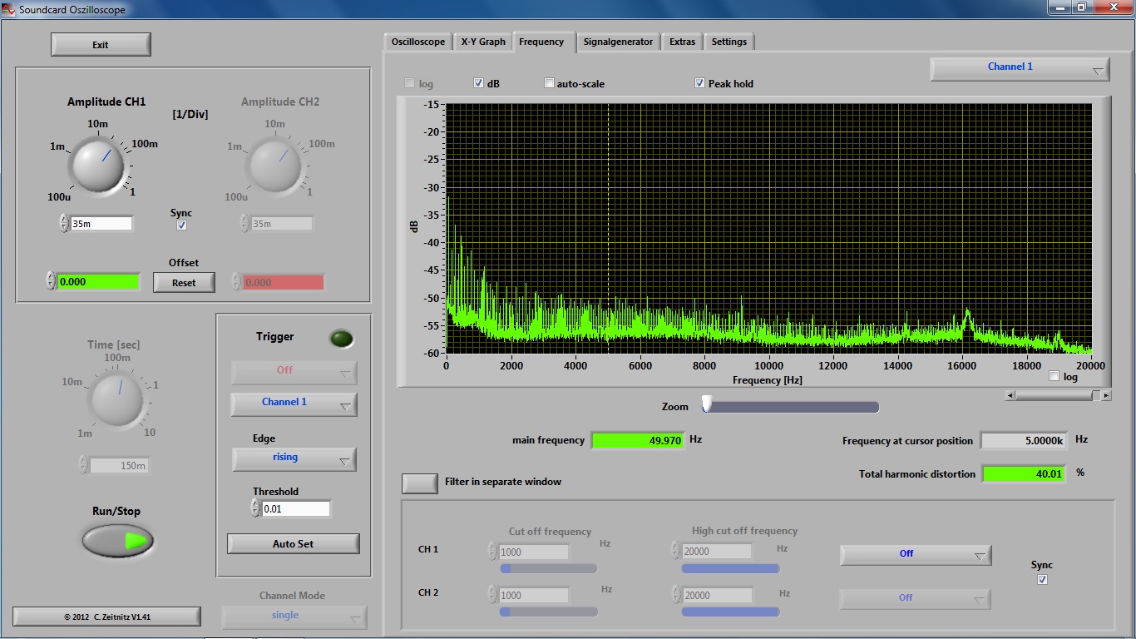The image size is (1136, 639).
Task: Open the CH 1 filter Off dropdown
Action: point(916,554)
